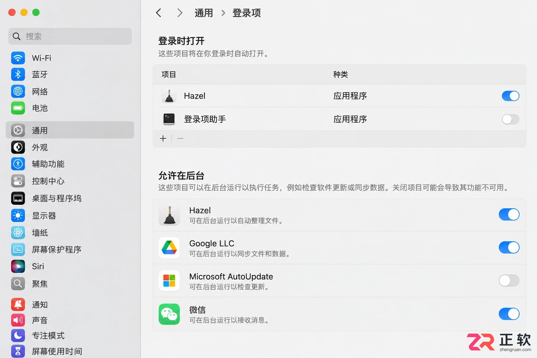Screen dimensions: 537x358
Task: Remove login item with minus button
Action: pos(180,139)
